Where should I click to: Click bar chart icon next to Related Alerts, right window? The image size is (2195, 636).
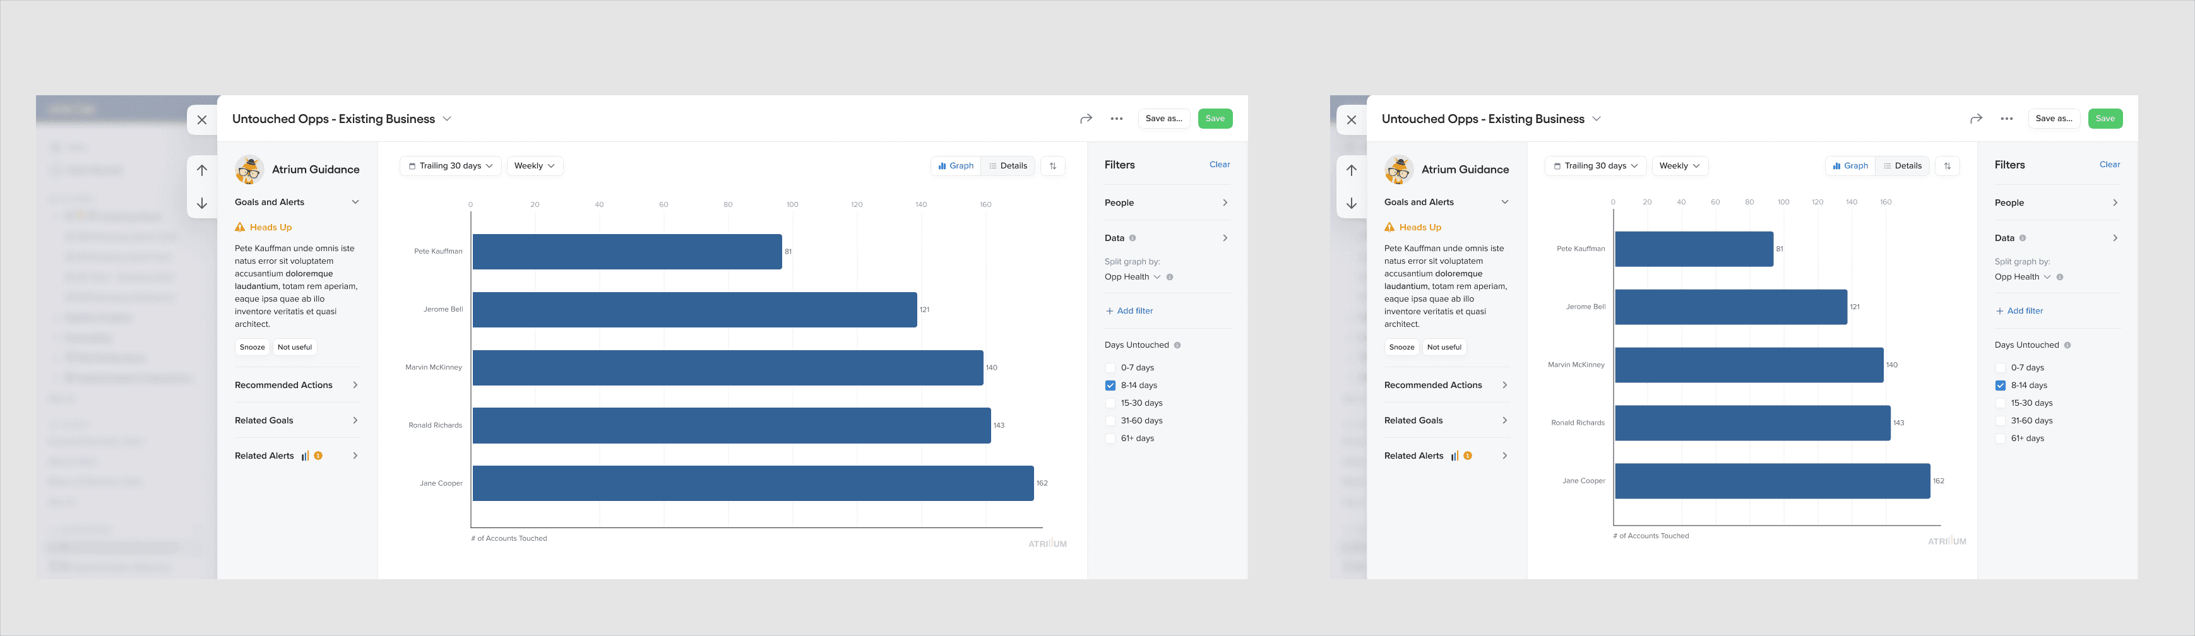click(1454, 456)
